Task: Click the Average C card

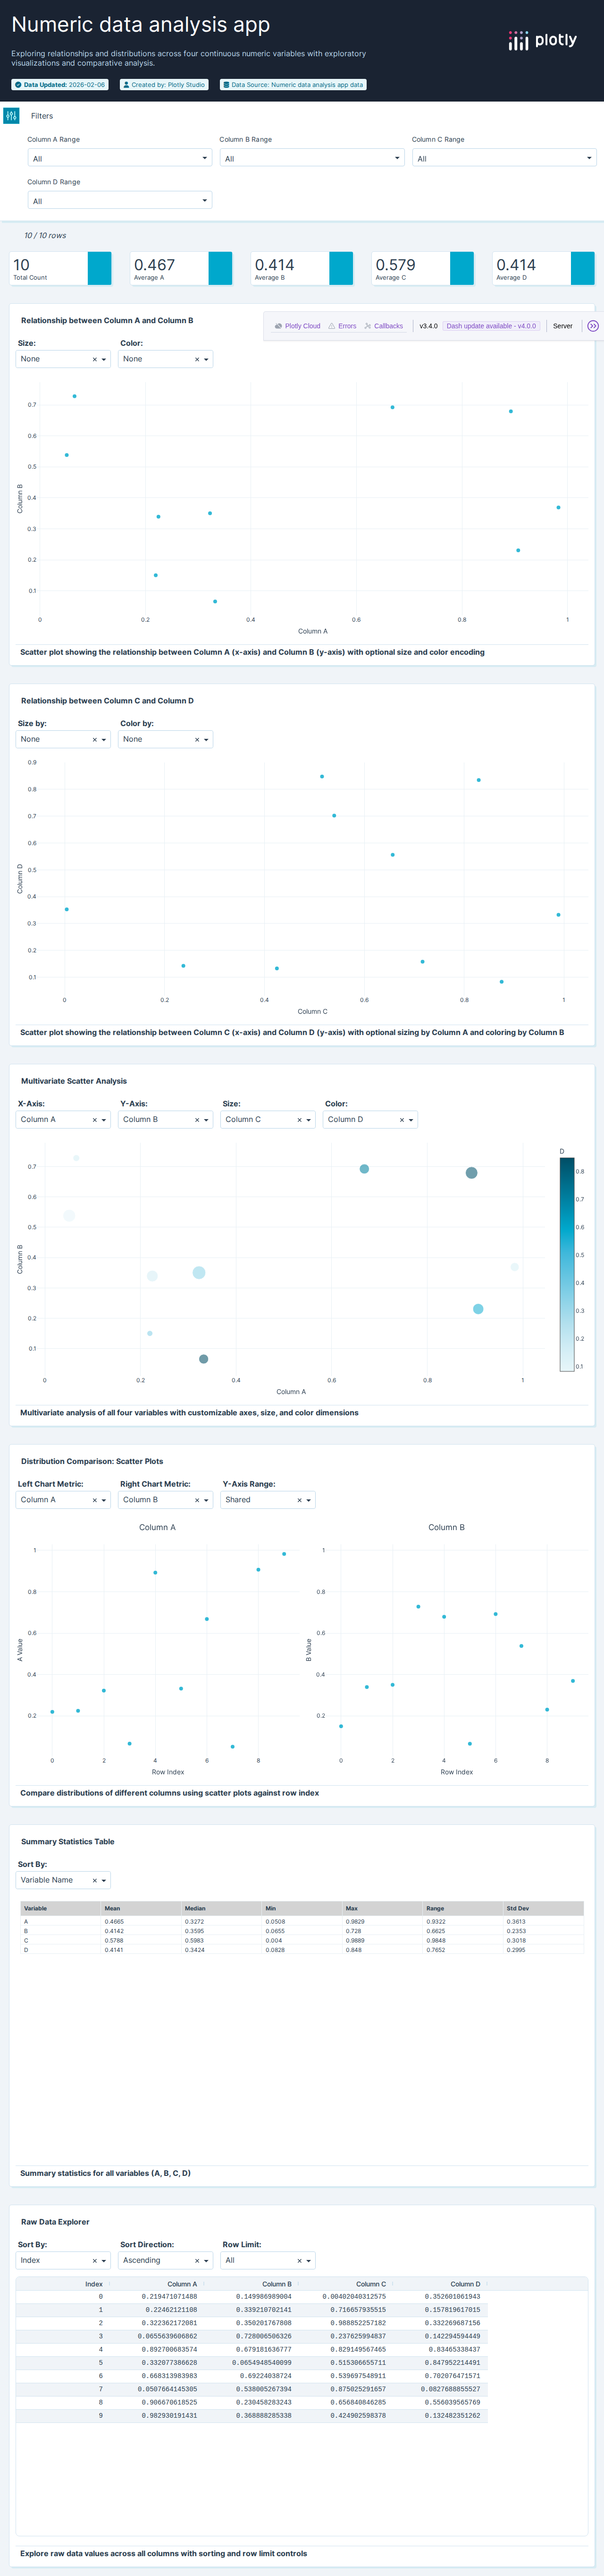Action: 423,269
